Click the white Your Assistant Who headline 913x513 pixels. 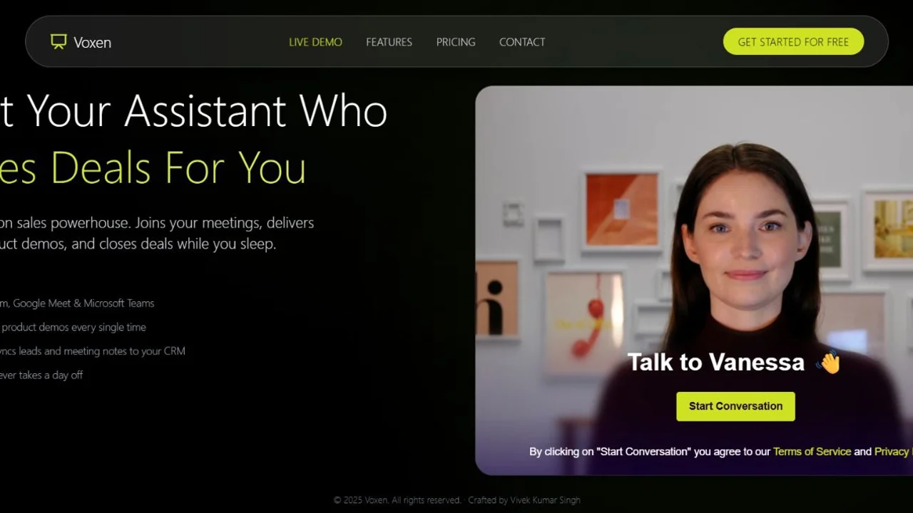[x=193, y=110]
